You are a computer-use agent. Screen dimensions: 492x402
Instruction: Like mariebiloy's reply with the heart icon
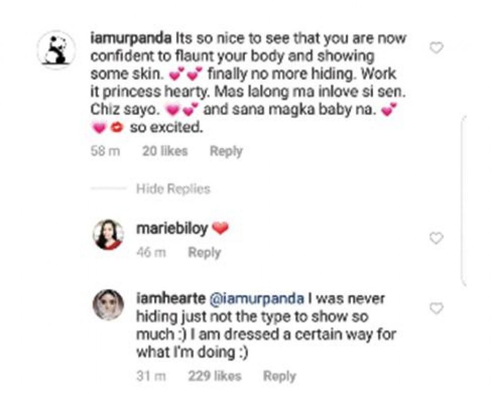point(436,238)
